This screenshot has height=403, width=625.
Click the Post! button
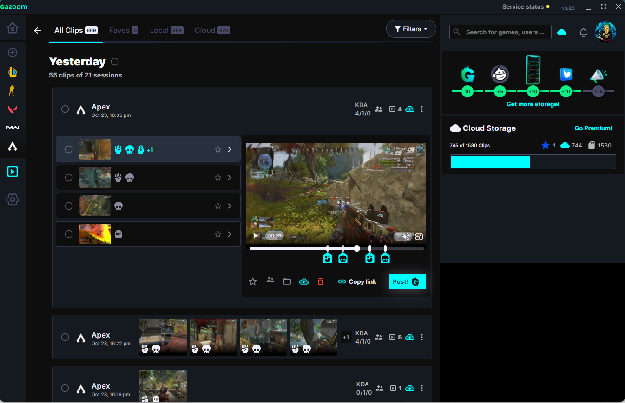tap(407, 281)
